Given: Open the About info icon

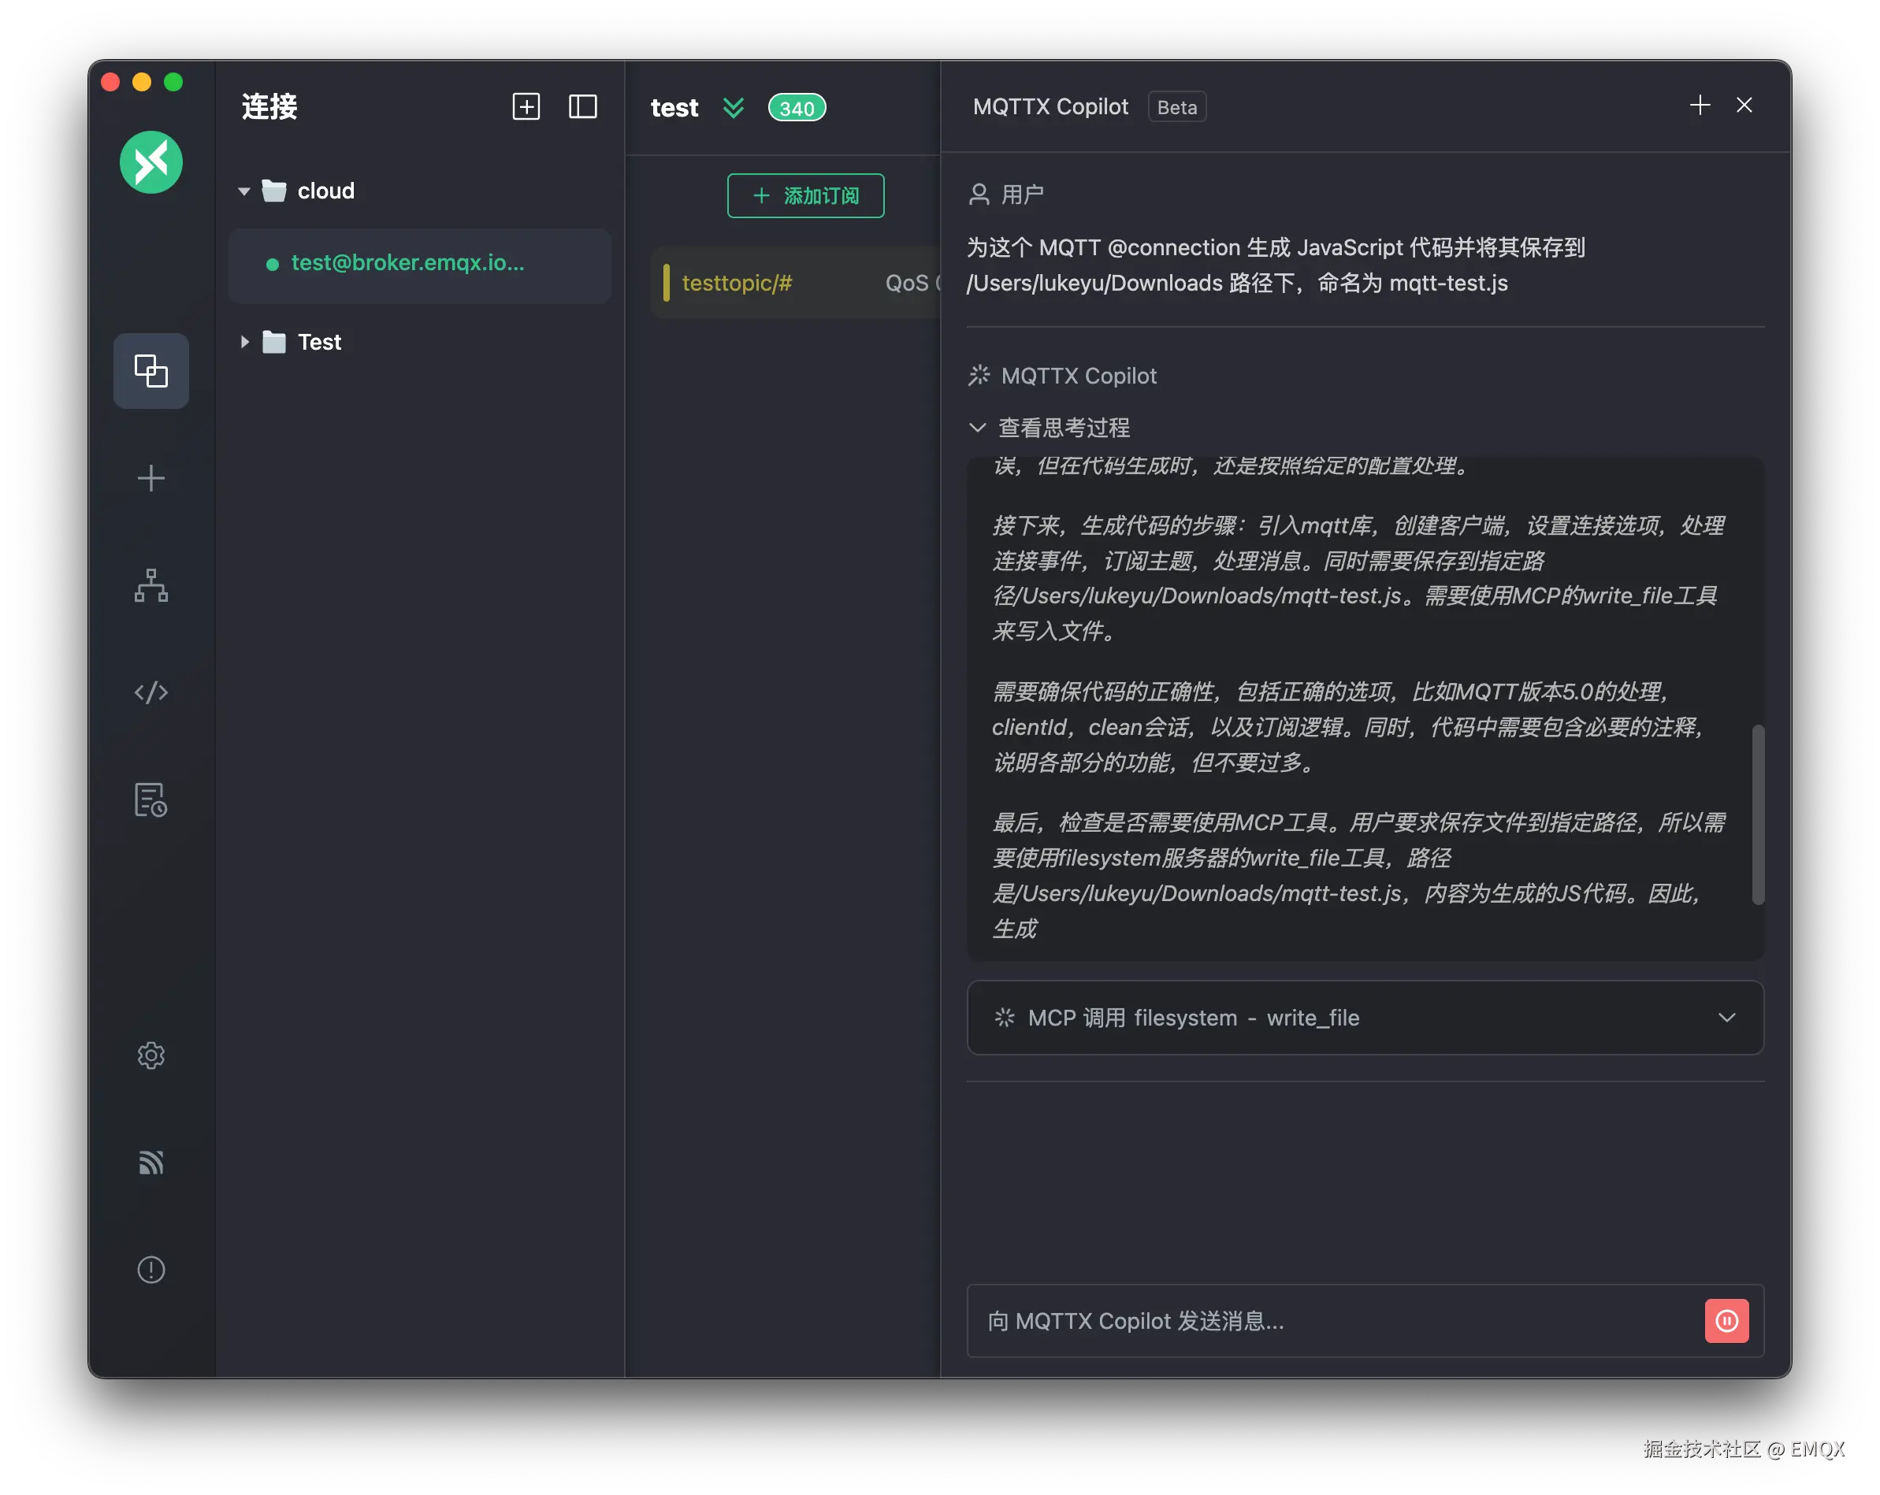Looking at the screenshot, I should [x=150, y=1270].
